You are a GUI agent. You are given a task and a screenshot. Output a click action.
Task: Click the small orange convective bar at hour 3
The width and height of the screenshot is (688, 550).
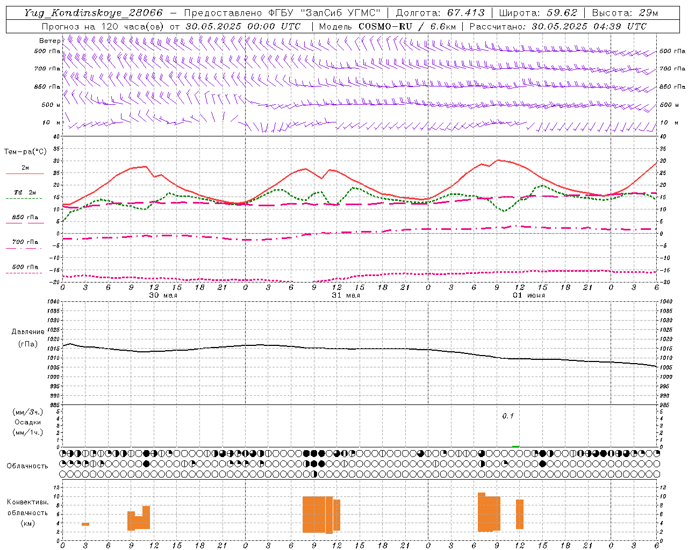[85, 524]
